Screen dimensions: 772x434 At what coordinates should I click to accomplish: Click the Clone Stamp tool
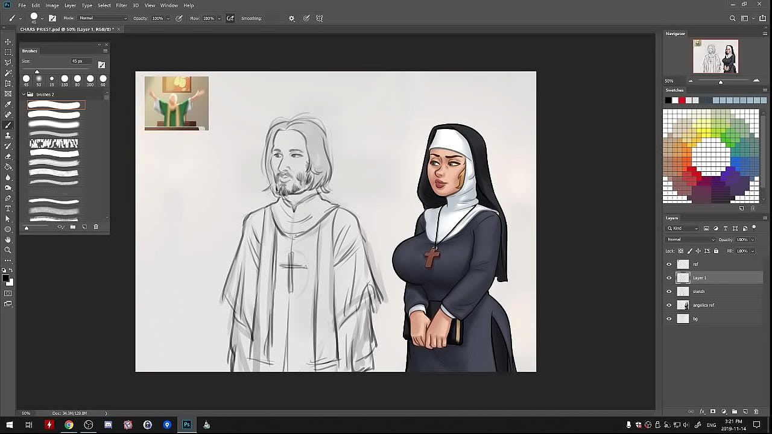(x=8, y=136)
